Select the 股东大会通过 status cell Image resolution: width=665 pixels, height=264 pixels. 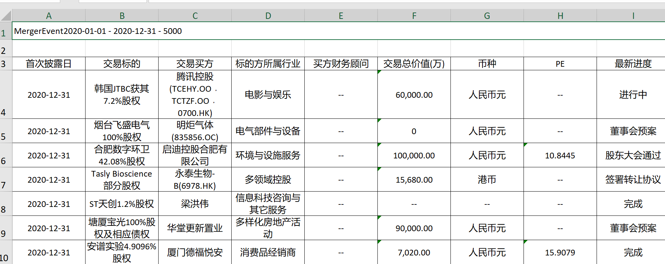click(x=631, y=155)
